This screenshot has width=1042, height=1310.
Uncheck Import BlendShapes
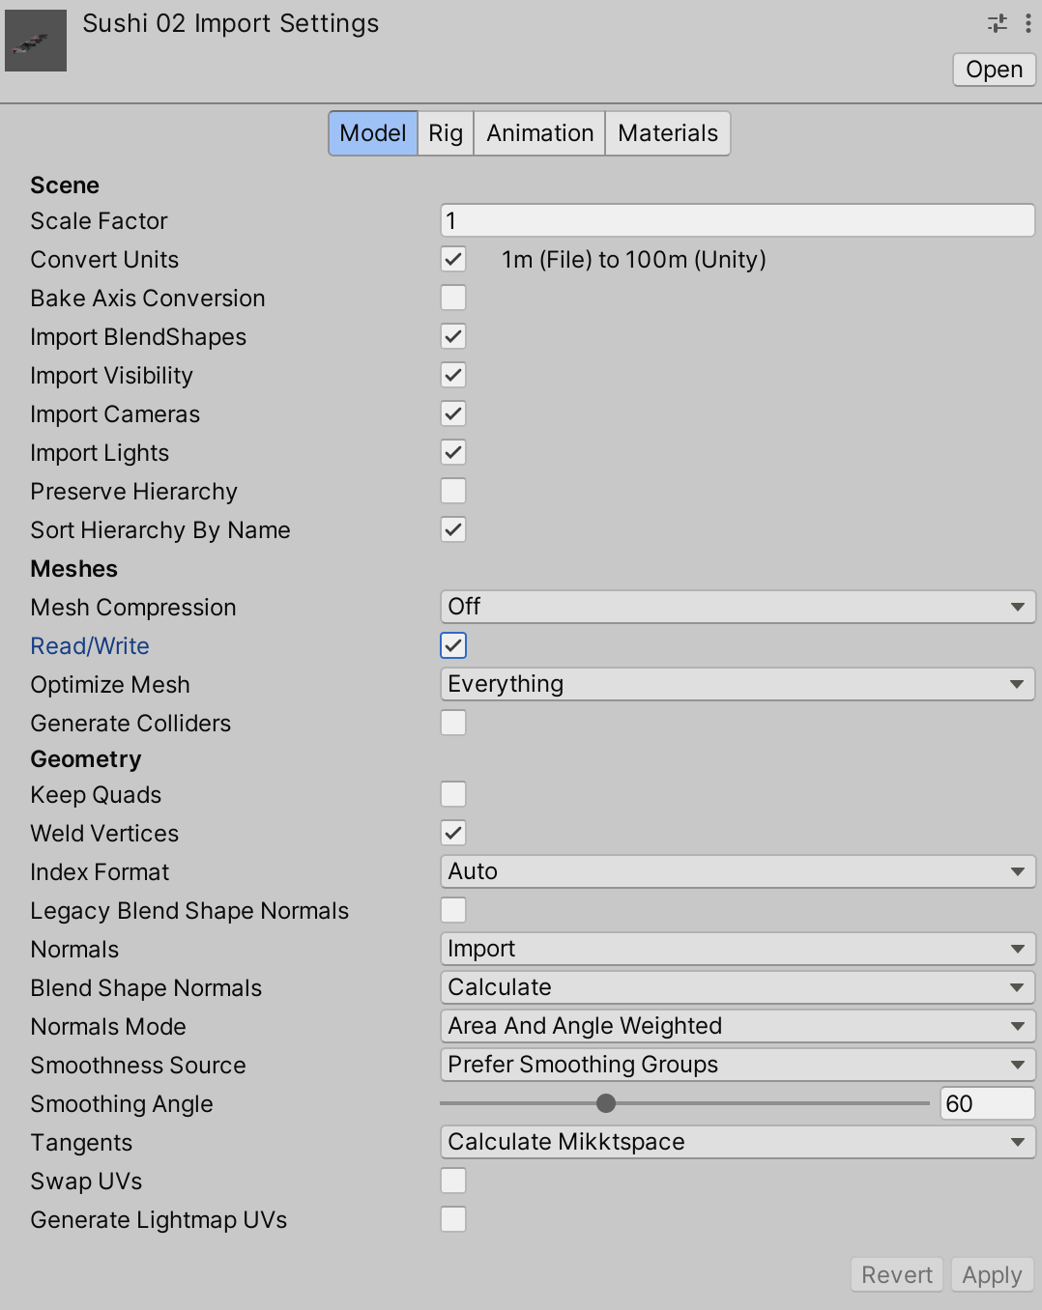click(452, 336)
